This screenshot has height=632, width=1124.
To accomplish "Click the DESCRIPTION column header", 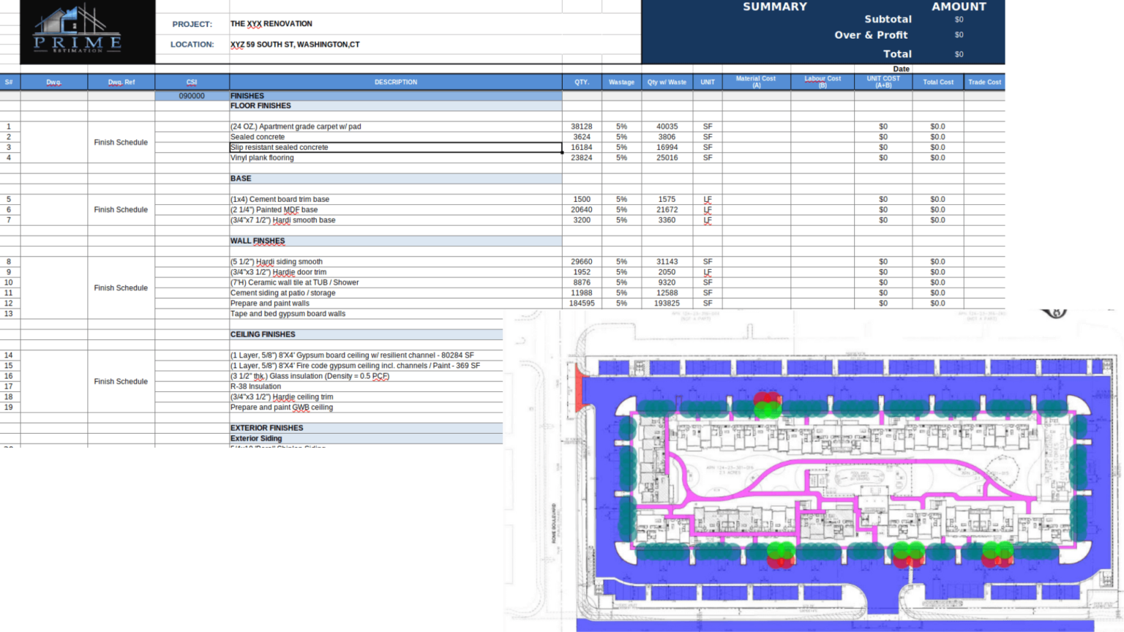I will pos(396,82).
